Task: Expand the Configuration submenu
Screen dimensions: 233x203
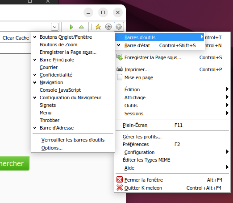Action: pyautogui.click(x=172, y=152)
